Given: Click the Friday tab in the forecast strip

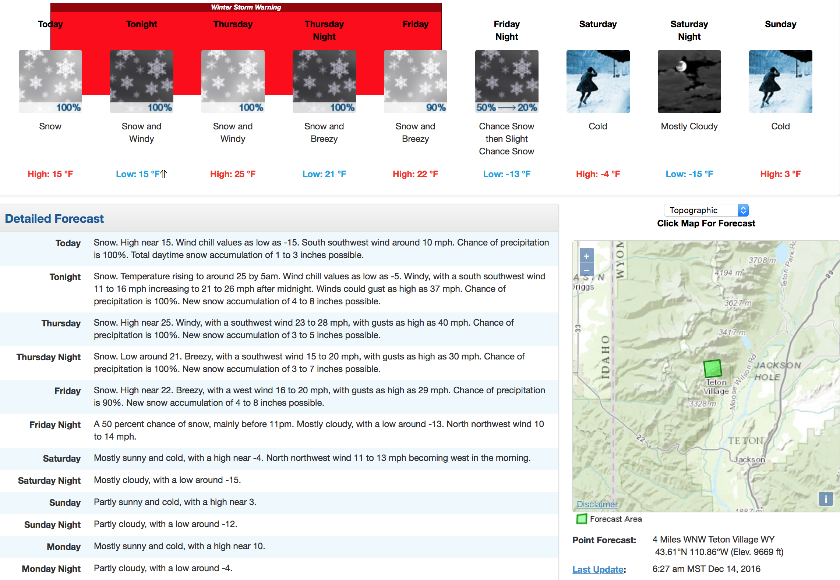Looking at the screenshot, I should click(x=413, y=26).
